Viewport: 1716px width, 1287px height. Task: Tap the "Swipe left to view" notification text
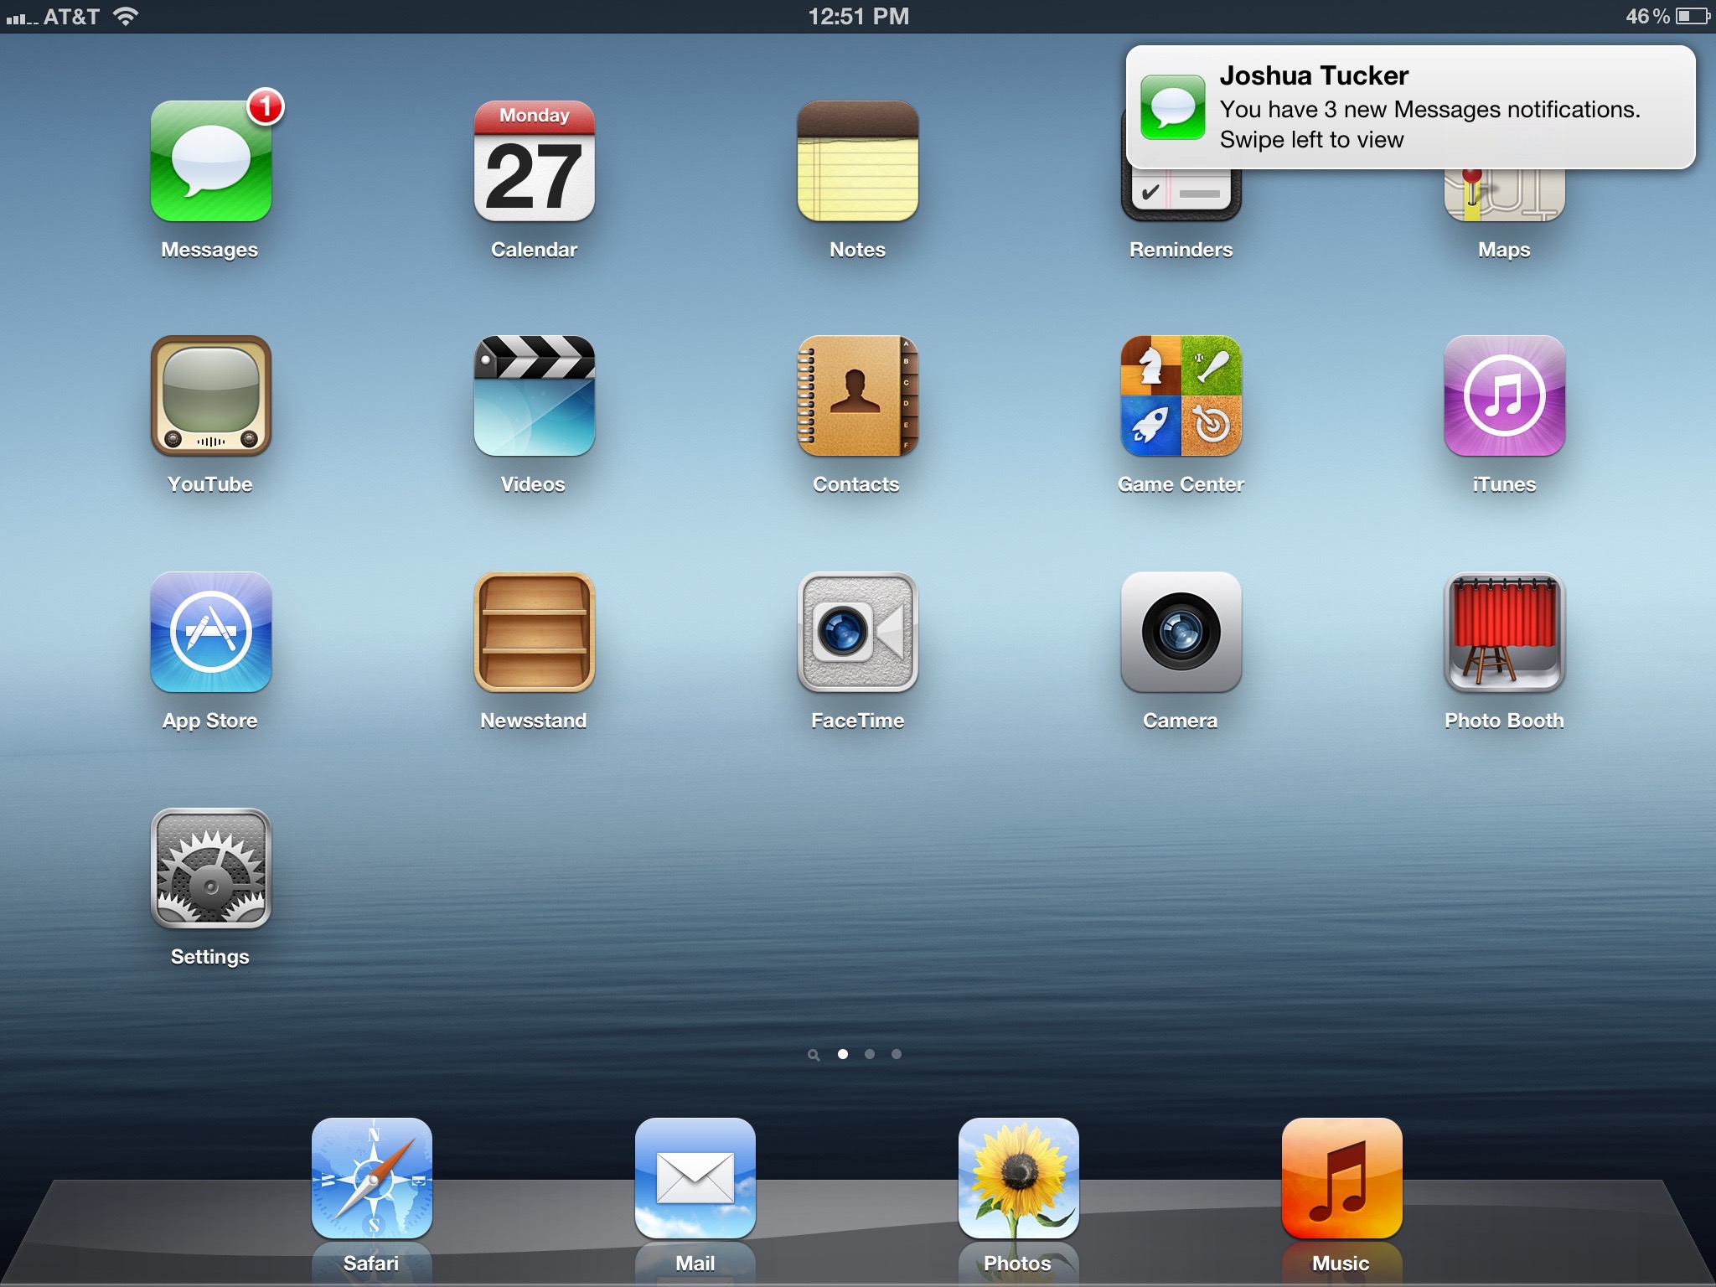(x=1311, y=139)
